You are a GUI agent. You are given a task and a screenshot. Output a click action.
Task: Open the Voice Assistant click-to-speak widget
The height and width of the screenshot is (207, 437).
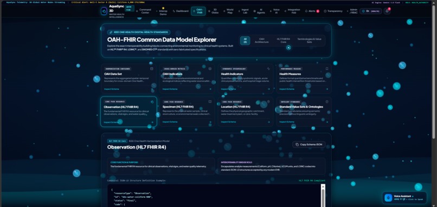(x=404, y=198)
